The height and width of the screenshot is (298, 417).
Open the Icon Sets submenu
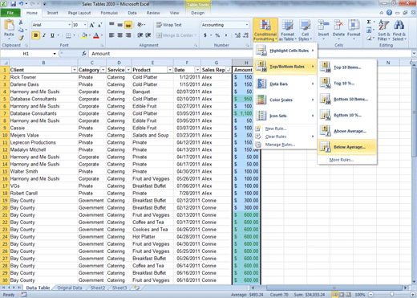click(x=285, y=116)
